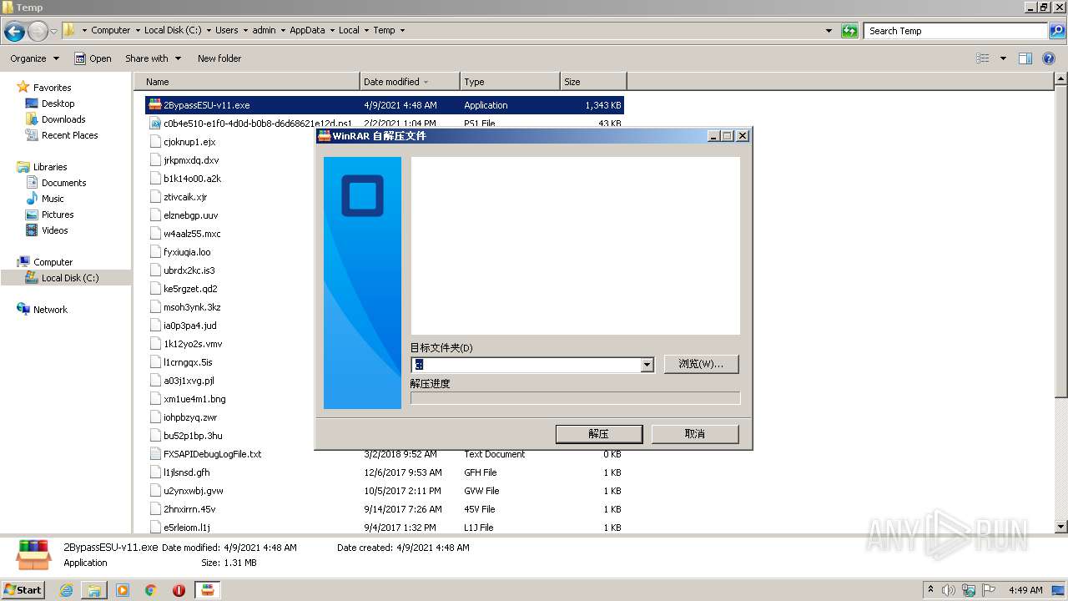Open the Documents library

64,183
